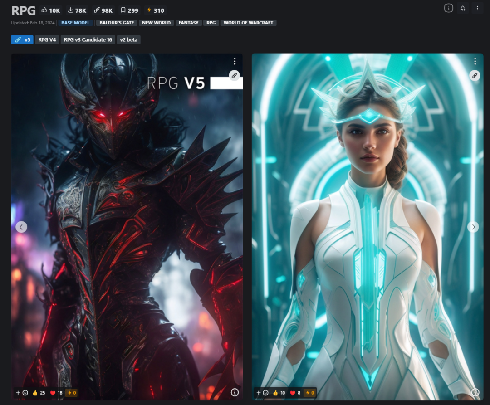Heart the dark armor image with 18 hearts

pos(57,393)
